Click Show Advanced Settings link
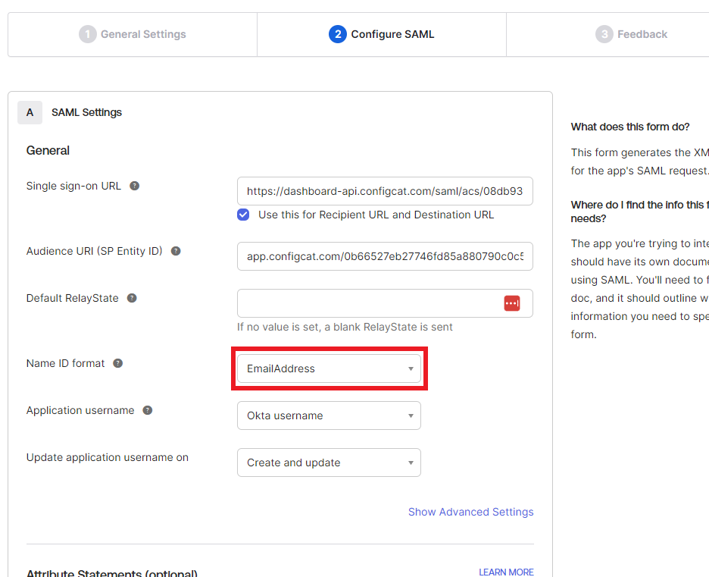709x577 pixels. click(x=470, y=512)
